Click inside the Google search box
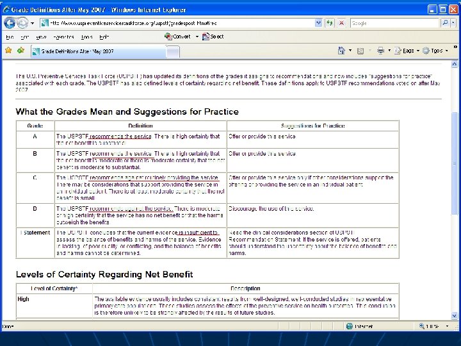Image resolution: width=461 pixels, height=346 pixels. [x=394, y=23]
